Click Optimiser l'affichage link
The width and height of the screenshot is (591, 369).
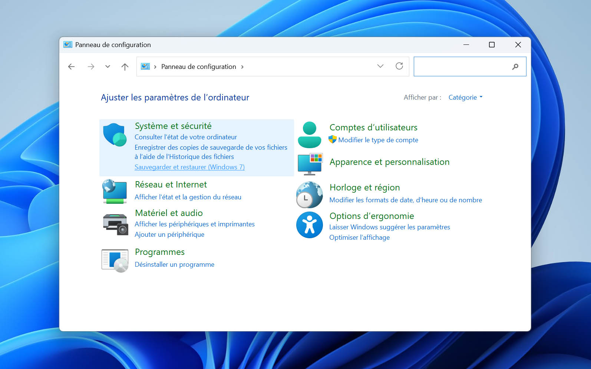tap(359, 237)
